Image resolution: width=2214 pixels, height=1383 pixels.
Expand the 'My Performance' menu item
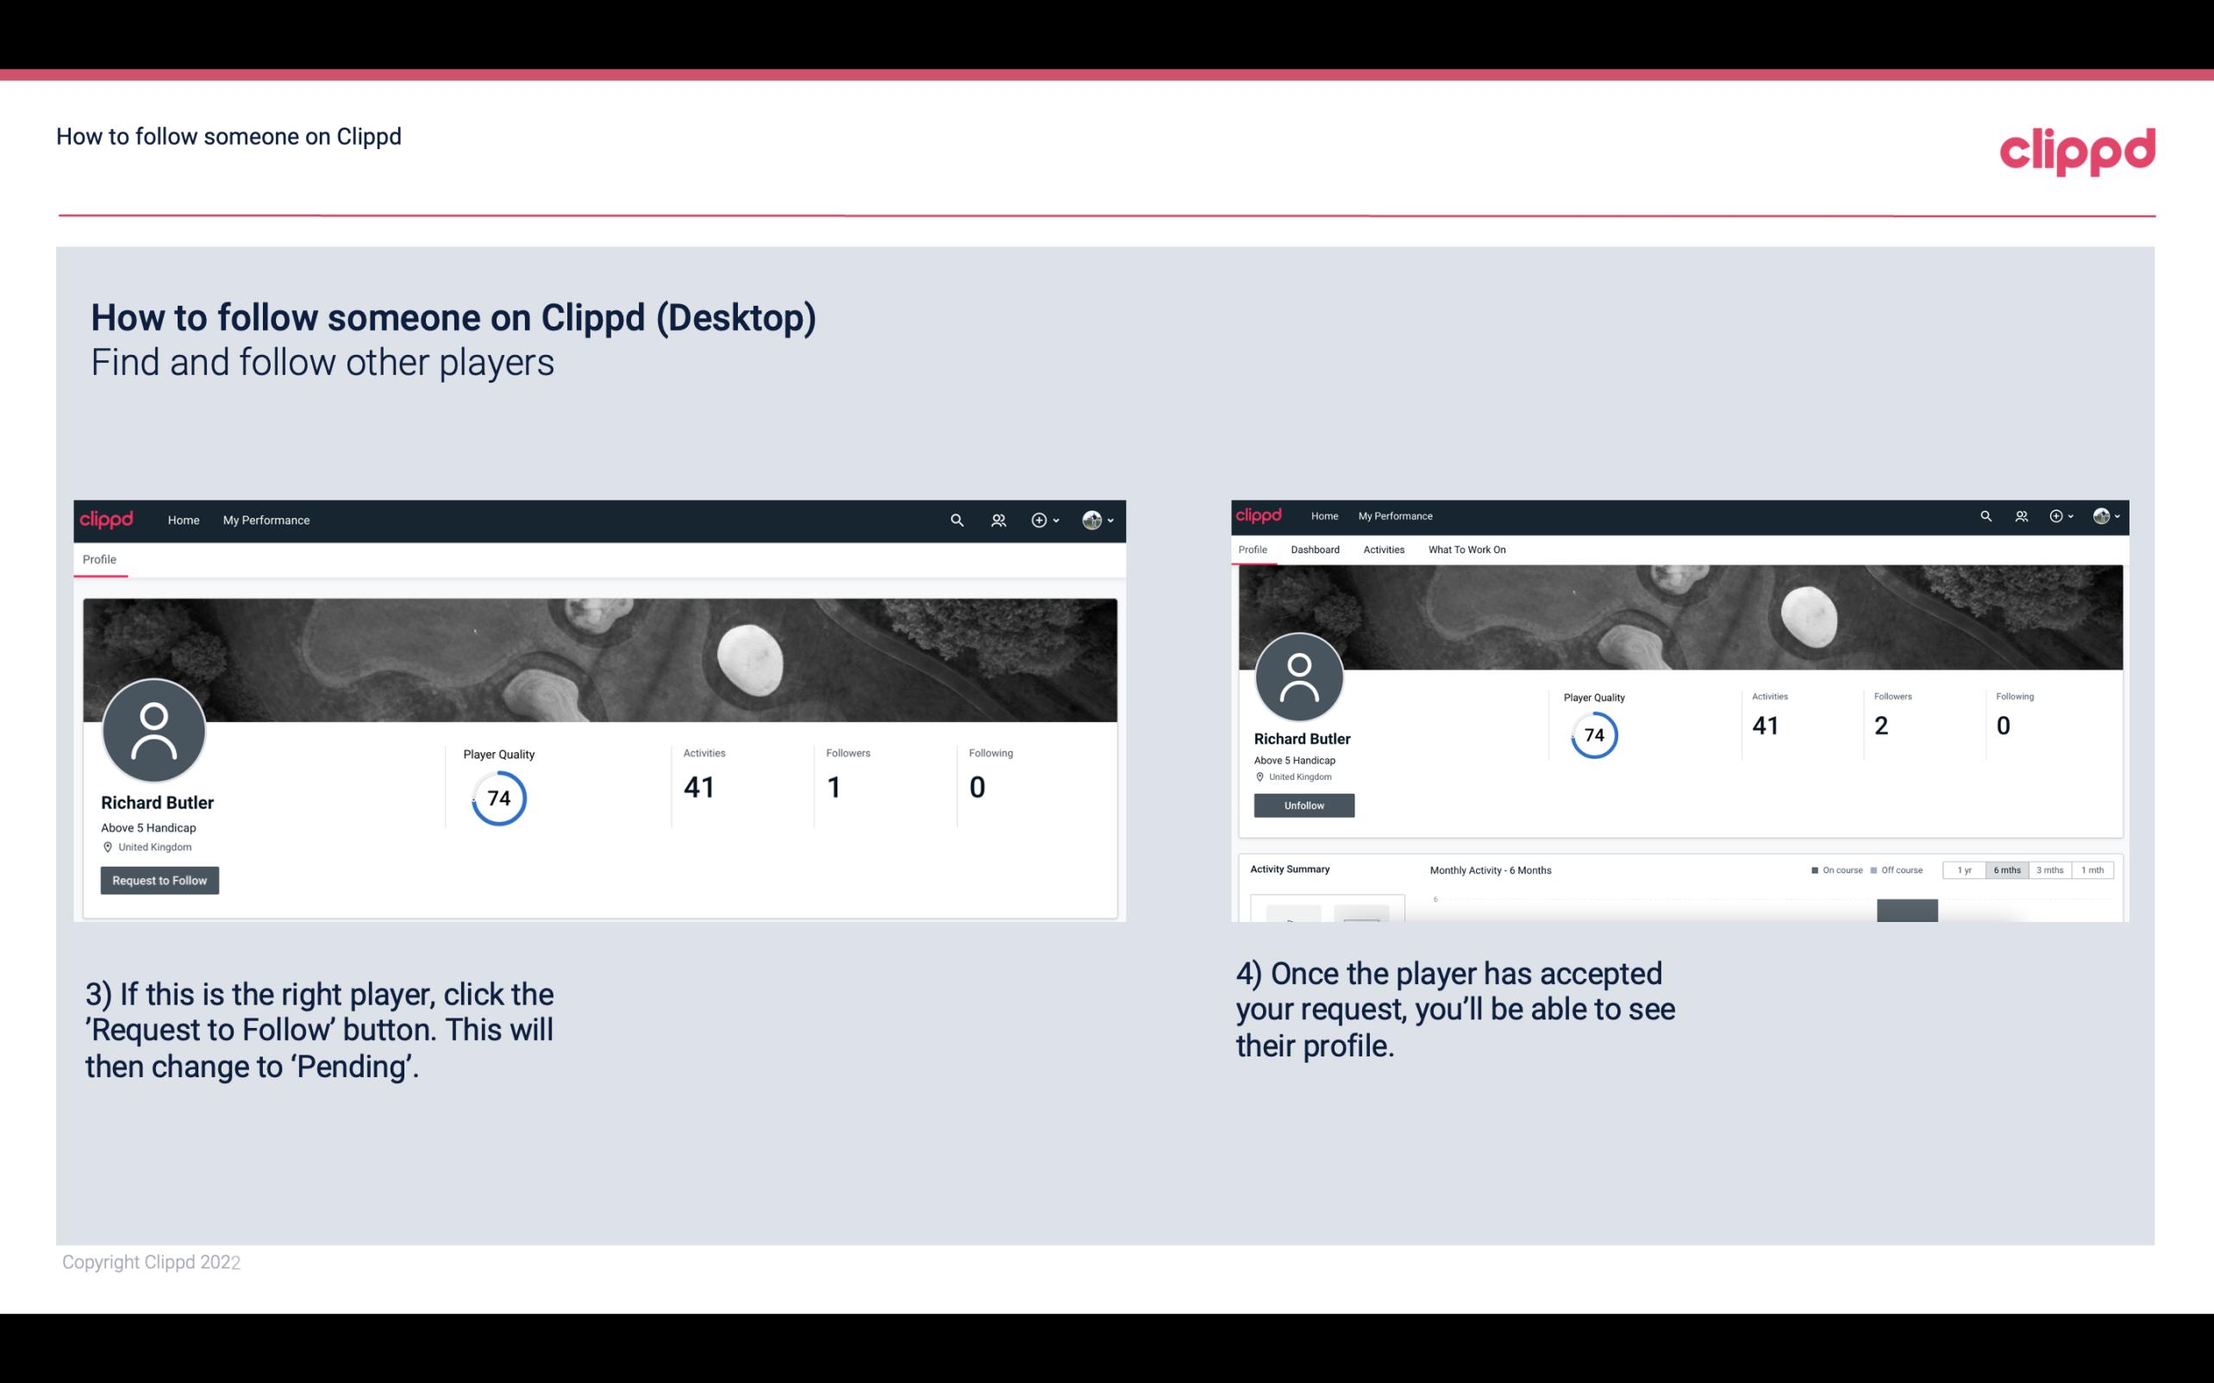pos(266,520)
